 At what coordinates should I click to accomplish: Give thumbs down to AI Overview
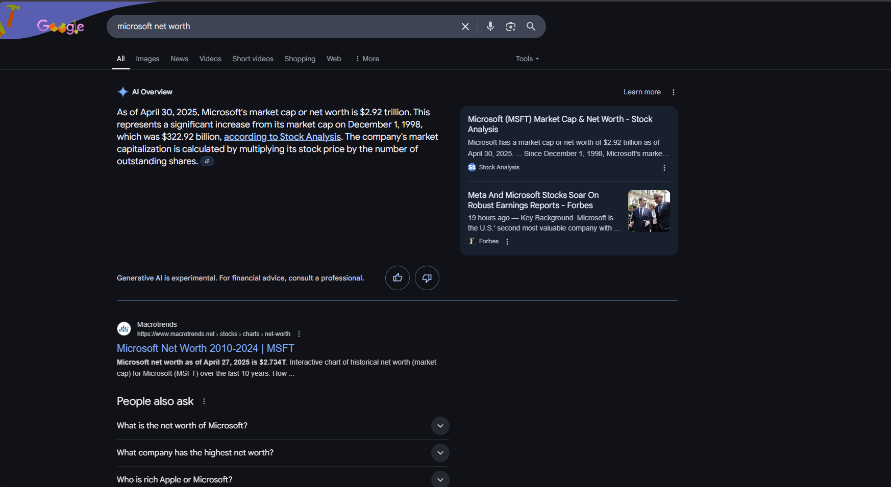(427, 278)
